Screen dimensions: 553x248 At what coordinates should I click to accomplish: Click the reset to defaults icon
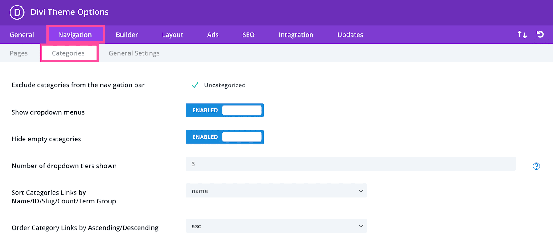click(540, 34)
